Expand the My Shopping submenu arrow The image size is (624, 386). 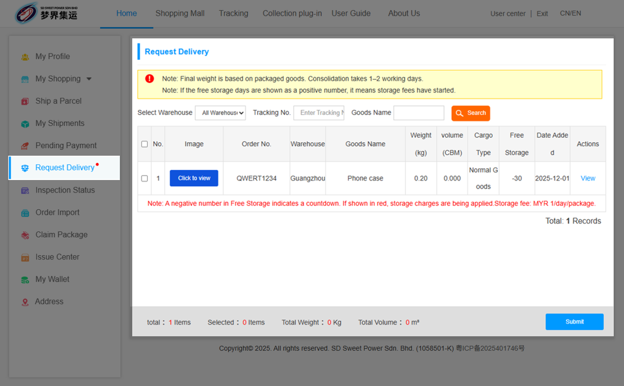[x=89, y=79]
